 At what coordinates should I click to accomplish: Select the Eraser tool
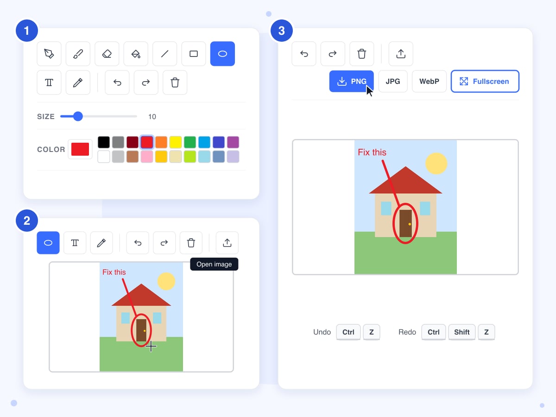[x=107, y=54]
